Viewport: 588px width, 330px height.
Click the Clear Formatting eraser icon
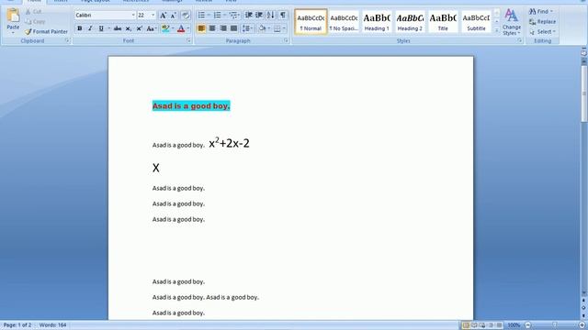(186, 16)
